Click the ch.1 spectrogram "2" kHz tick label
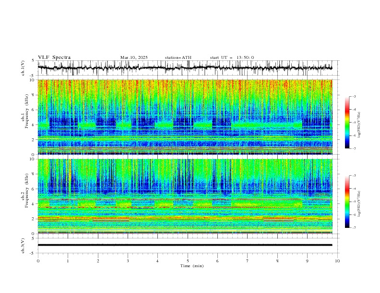The width and height of the screenshot is (380, 293). (34, 140)
